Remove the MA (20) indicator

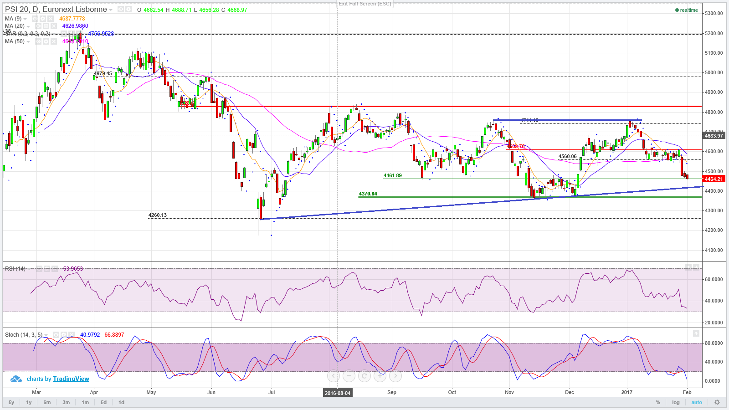54,26
